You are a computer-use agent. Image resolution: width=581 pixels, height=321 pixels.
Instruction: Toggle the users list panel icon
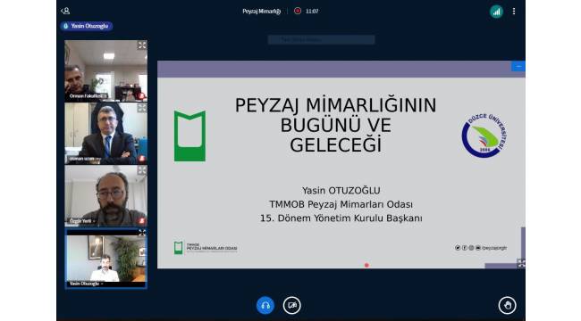click(x=65, y=11)
